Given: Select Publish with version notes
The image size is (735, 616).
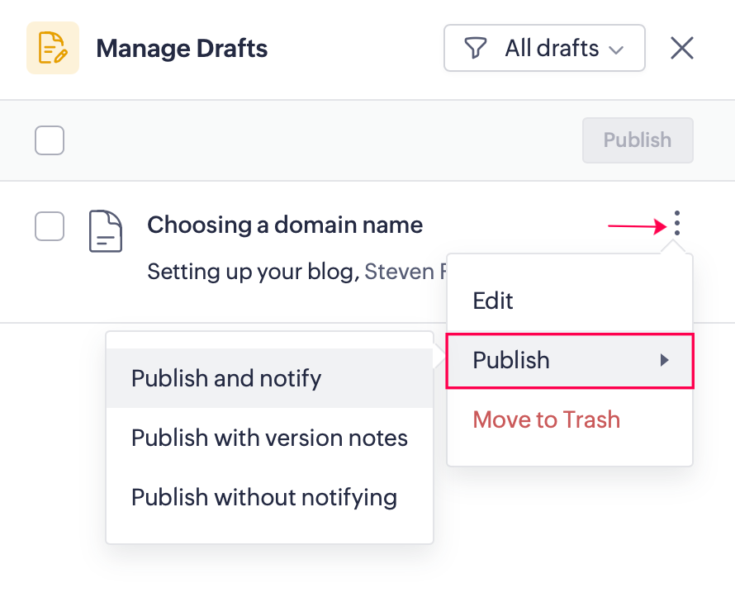Looking at the screenshot, I should pyautogui.click(x=269, y=438).
